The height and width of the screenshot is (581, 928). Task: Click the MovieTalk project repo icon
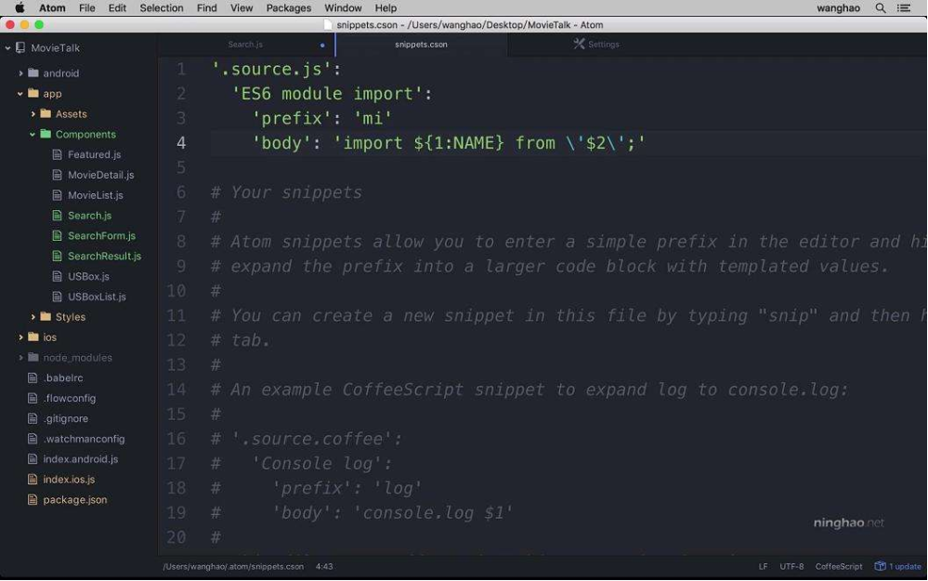[20, 47]
